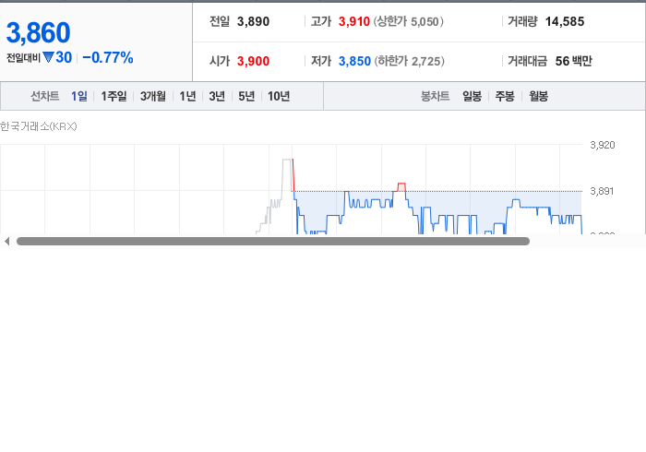The image size is (646, 452).
Task: Click the -0.77% change rate
Action: click(x=108, y=57)
